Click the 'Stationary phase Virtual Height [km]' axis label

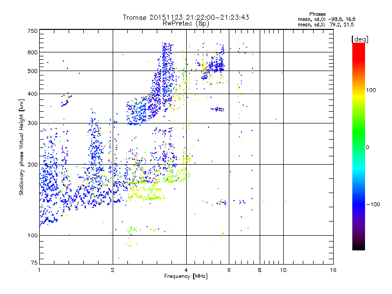click(22, 147)
